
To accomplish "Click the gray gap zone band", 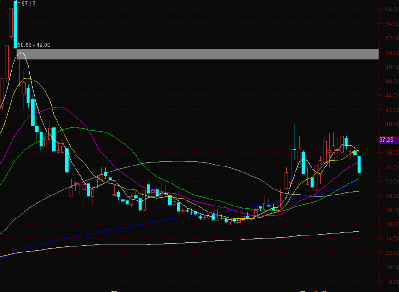I will (197, 54).
